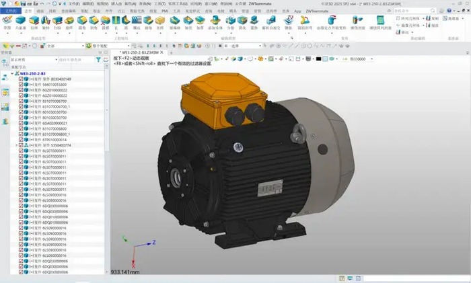The height and width of the screenshot is (283, 471).
Task: Select the 圆角 fillet tool
Action: tap(81, 22)
